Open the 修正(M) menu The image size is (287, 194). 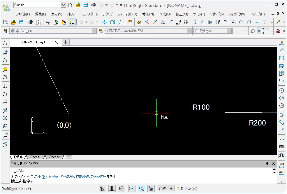click(x=182, y=14)
